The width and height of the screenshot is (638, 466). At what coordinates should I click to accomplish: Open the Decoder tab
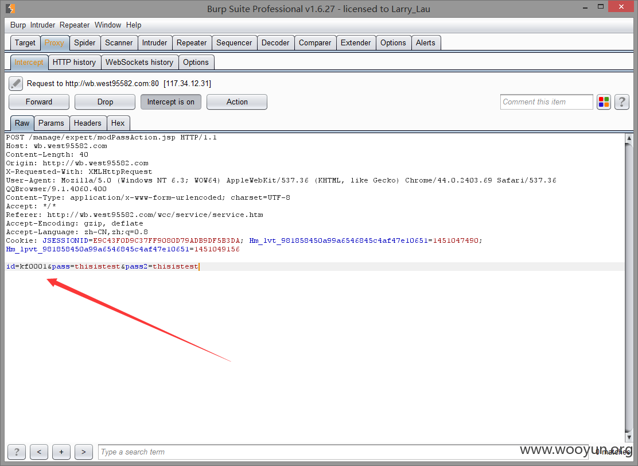click(275, 42)
